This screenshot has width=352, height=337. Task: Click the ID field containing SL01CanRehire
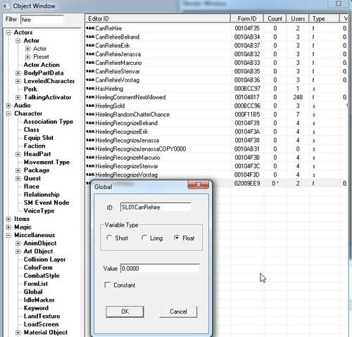click(156, 208)
